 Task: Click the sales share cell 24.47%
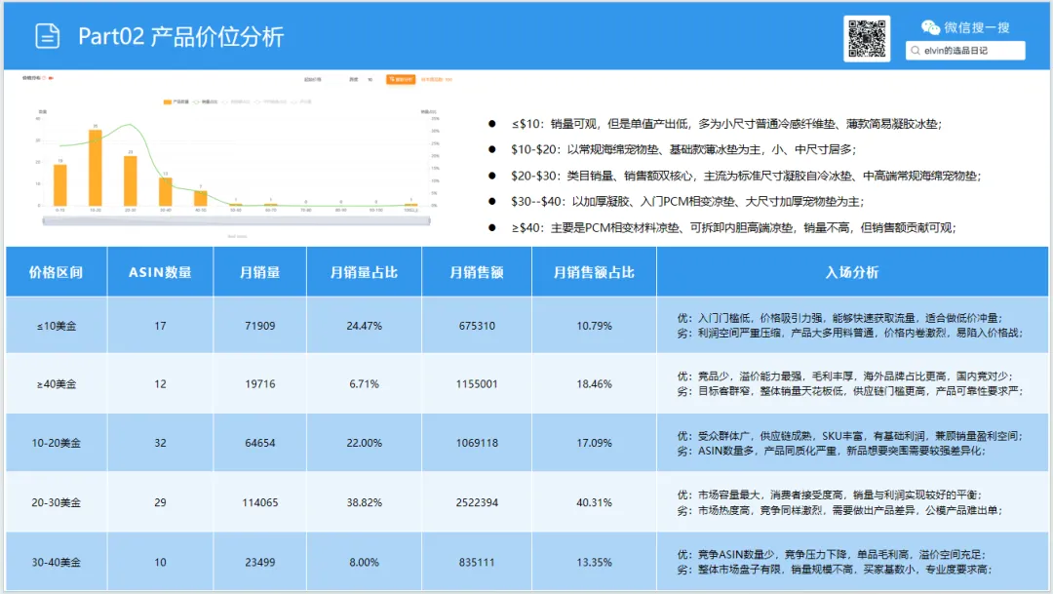click(364, 326)
